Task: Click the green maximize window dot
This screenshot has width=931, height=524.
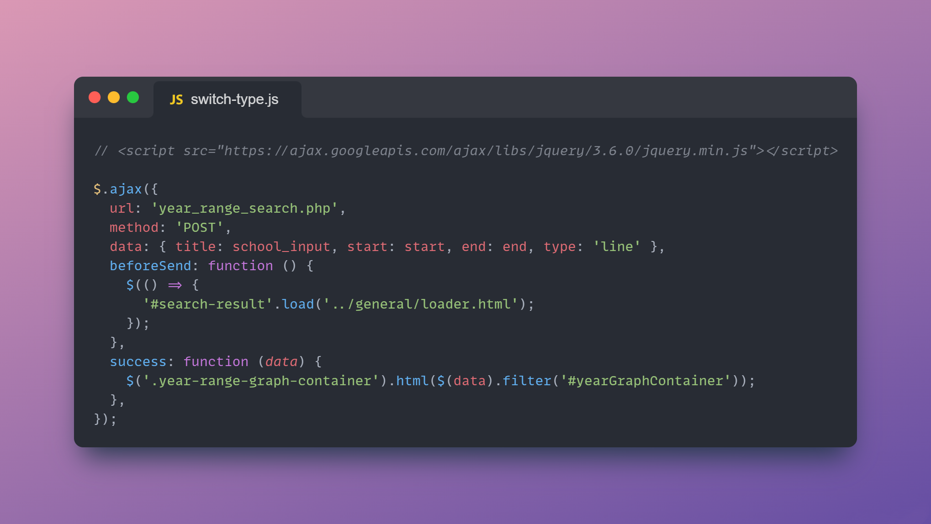Action: pyautogui.click(x=133, y=98)
